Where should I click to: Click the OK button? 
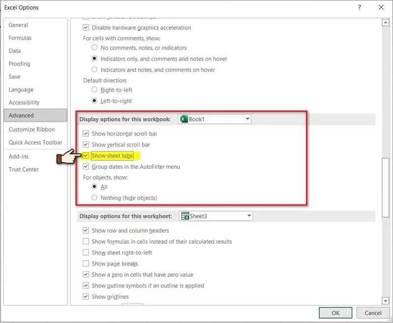click(336, 313)
